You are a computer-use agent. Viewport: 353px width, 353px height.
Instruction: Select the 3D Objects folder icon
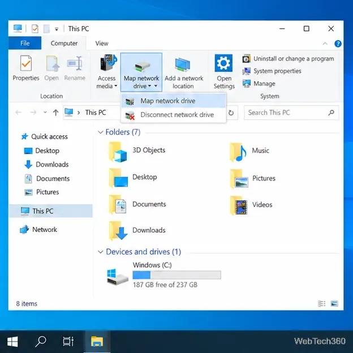tap(118, 152)
